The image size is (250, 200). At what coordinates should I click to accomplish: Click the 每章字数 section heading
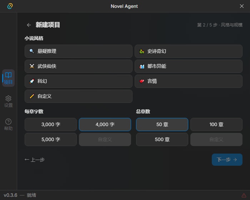pos(34,111)
